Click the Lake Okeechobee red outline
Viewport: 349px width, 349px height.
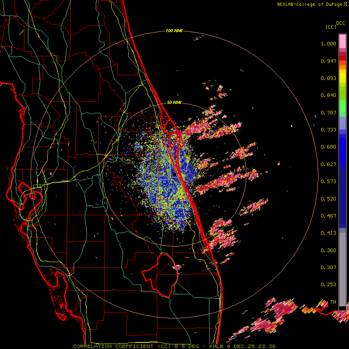click(x=161, y=275)
